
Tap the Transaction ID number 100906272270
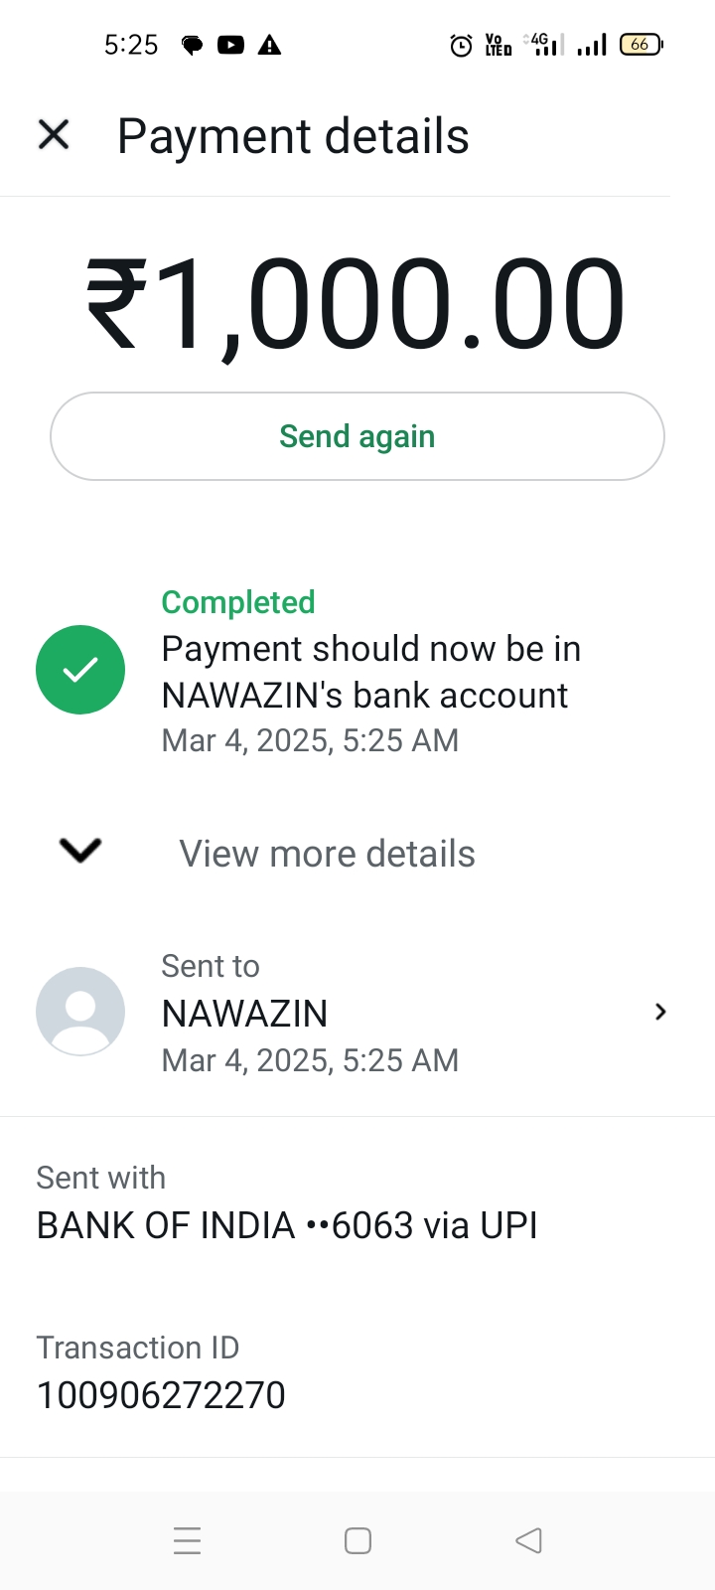click(x=161, y=1395)
